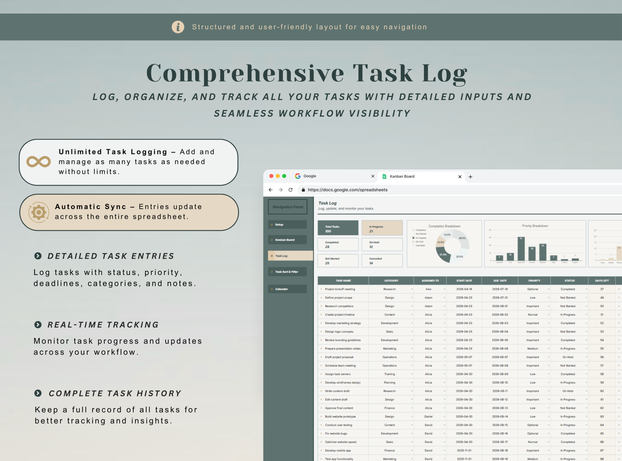Viewport: 622px width, 461px height.
Task: Click the In Progress legend dot in Completion Breakdown
Action: pos(413,238)
